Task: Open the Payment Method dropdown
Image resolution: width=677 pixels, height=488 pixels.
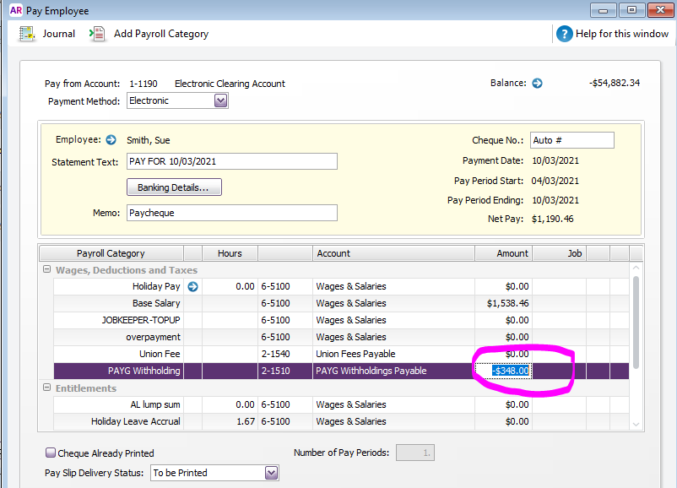Action: click(x=220, y=100)
